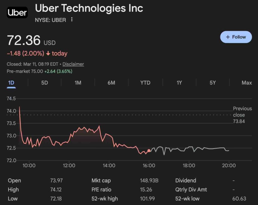The image size is (258, 205).
Task: Switch to the 5D chart tab
Action: pos(45,83)
